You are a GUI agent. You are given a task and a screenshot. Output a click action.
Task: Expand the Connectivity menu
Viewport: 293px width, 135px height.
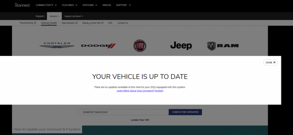46,5
